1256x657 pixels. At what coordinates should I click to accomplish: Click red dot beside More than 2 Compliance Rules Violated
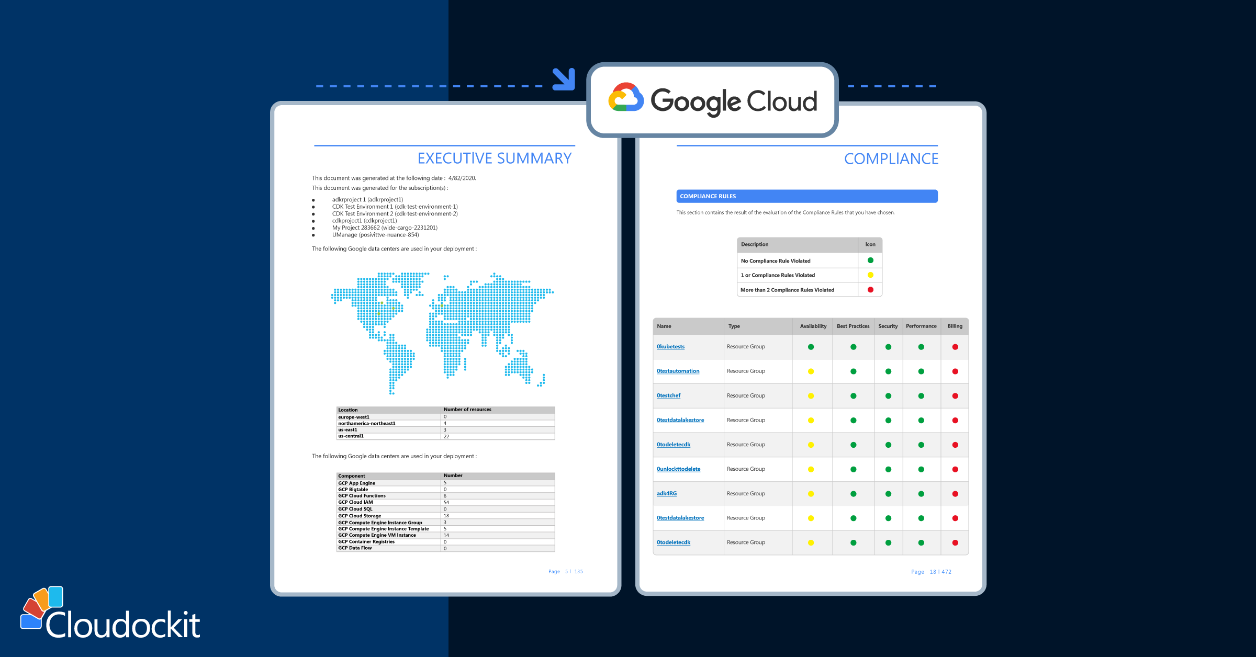[870, 290]
